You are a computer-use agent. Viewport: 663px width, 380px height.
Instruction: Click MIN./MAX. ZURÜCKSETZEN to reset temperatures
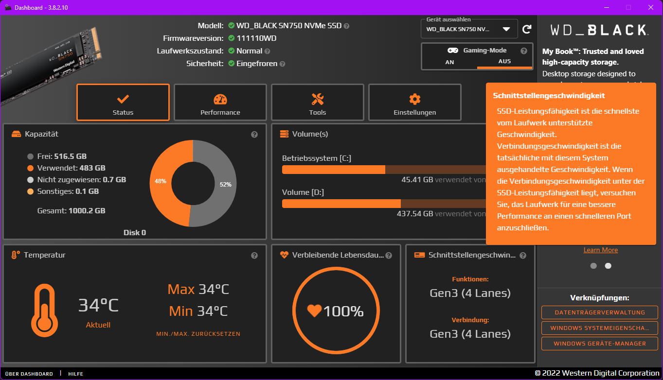point(198,334)
